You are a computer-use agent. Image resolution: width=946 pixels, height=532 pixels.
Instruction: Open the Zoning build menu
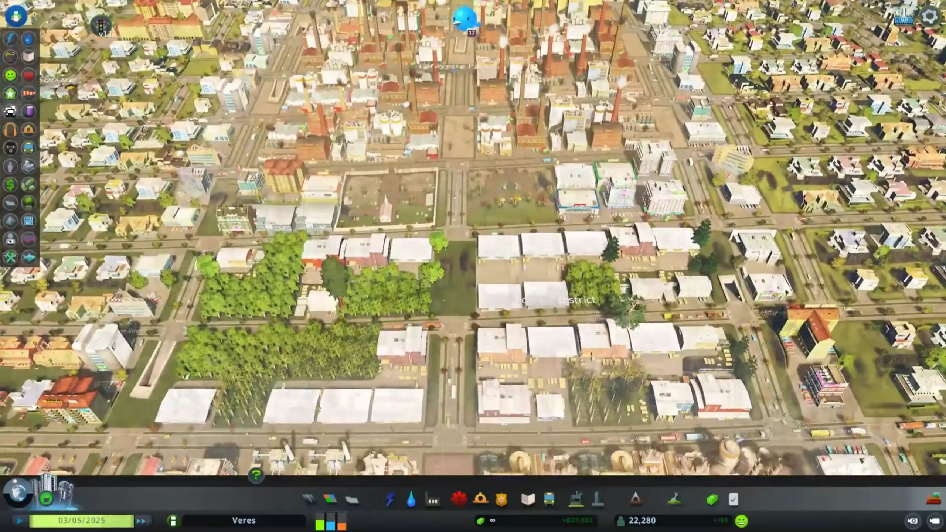[x=330, y=499]
